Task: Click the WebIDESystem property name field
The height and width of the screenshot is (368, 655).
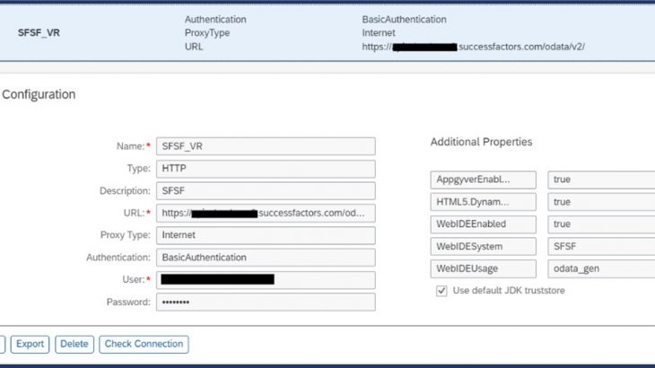Action: click(484, 247)
